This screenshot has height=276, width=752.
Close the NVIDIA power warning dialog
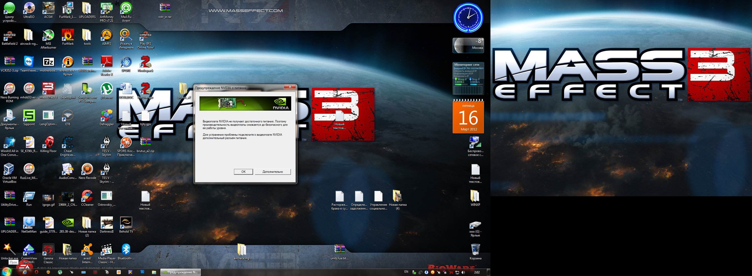[x=290, y=87]
